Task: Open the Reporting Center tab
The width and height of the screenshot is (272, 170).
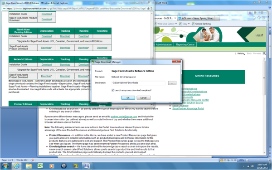Action: click(185, 44)
